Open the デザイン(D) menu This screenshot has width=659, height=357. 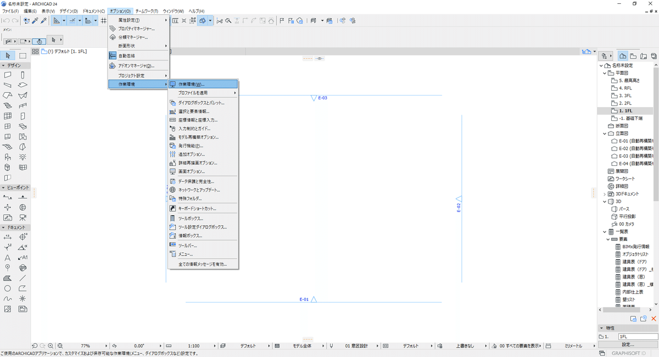pos(69,11)
